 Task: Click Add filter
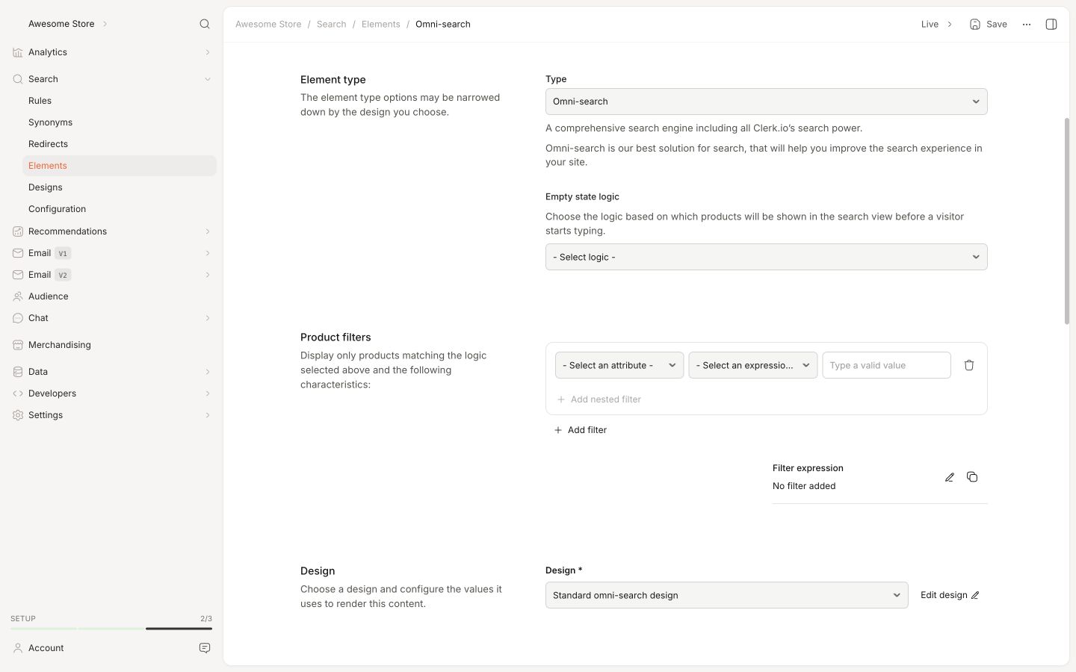click(x=580, y=430)
